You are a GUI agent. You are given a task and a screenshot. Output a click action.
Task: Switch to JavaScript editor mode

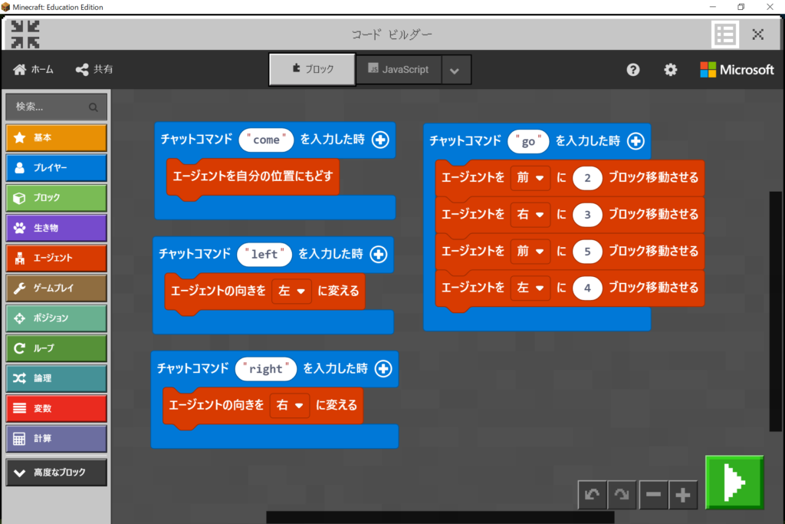coord(397,69)
